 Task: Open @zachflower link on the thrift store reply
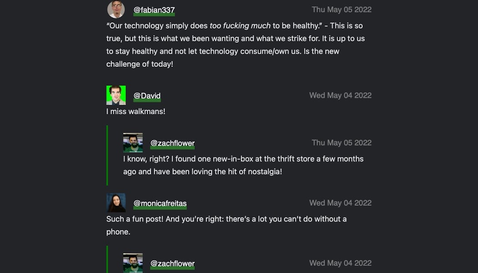coord(173,143)
